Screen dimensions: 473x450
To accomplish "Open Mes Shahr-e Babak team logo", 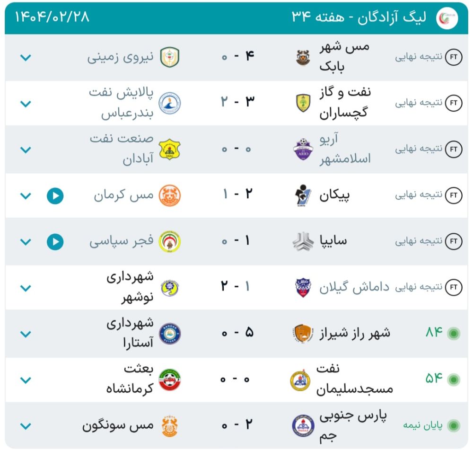I will [x=303, y=57].
